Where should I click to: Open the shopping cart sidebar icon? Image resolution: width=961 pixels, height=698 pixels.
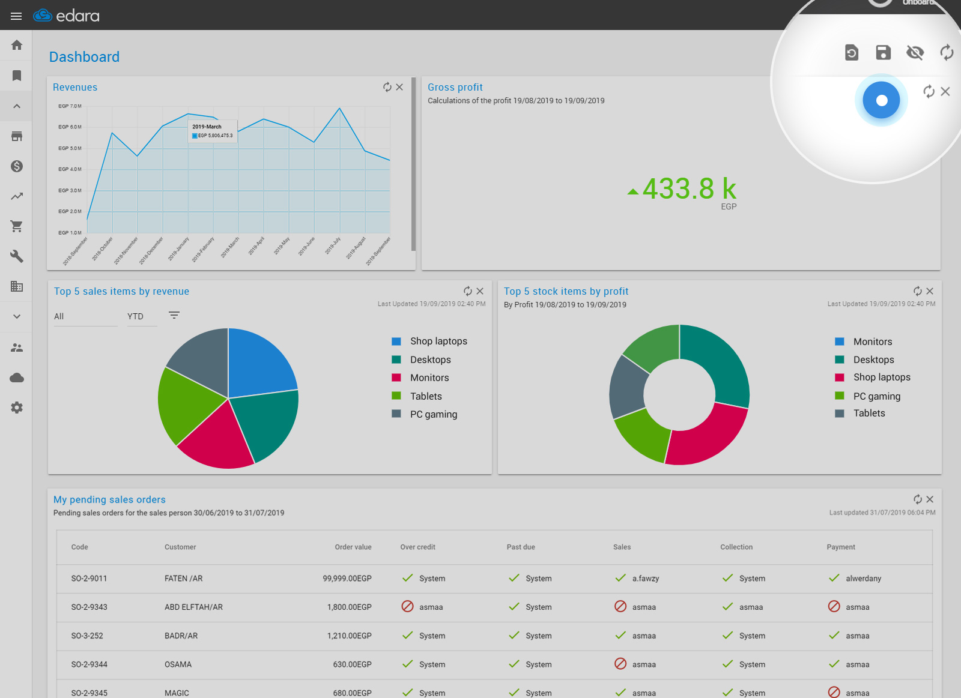coord(17,226)
